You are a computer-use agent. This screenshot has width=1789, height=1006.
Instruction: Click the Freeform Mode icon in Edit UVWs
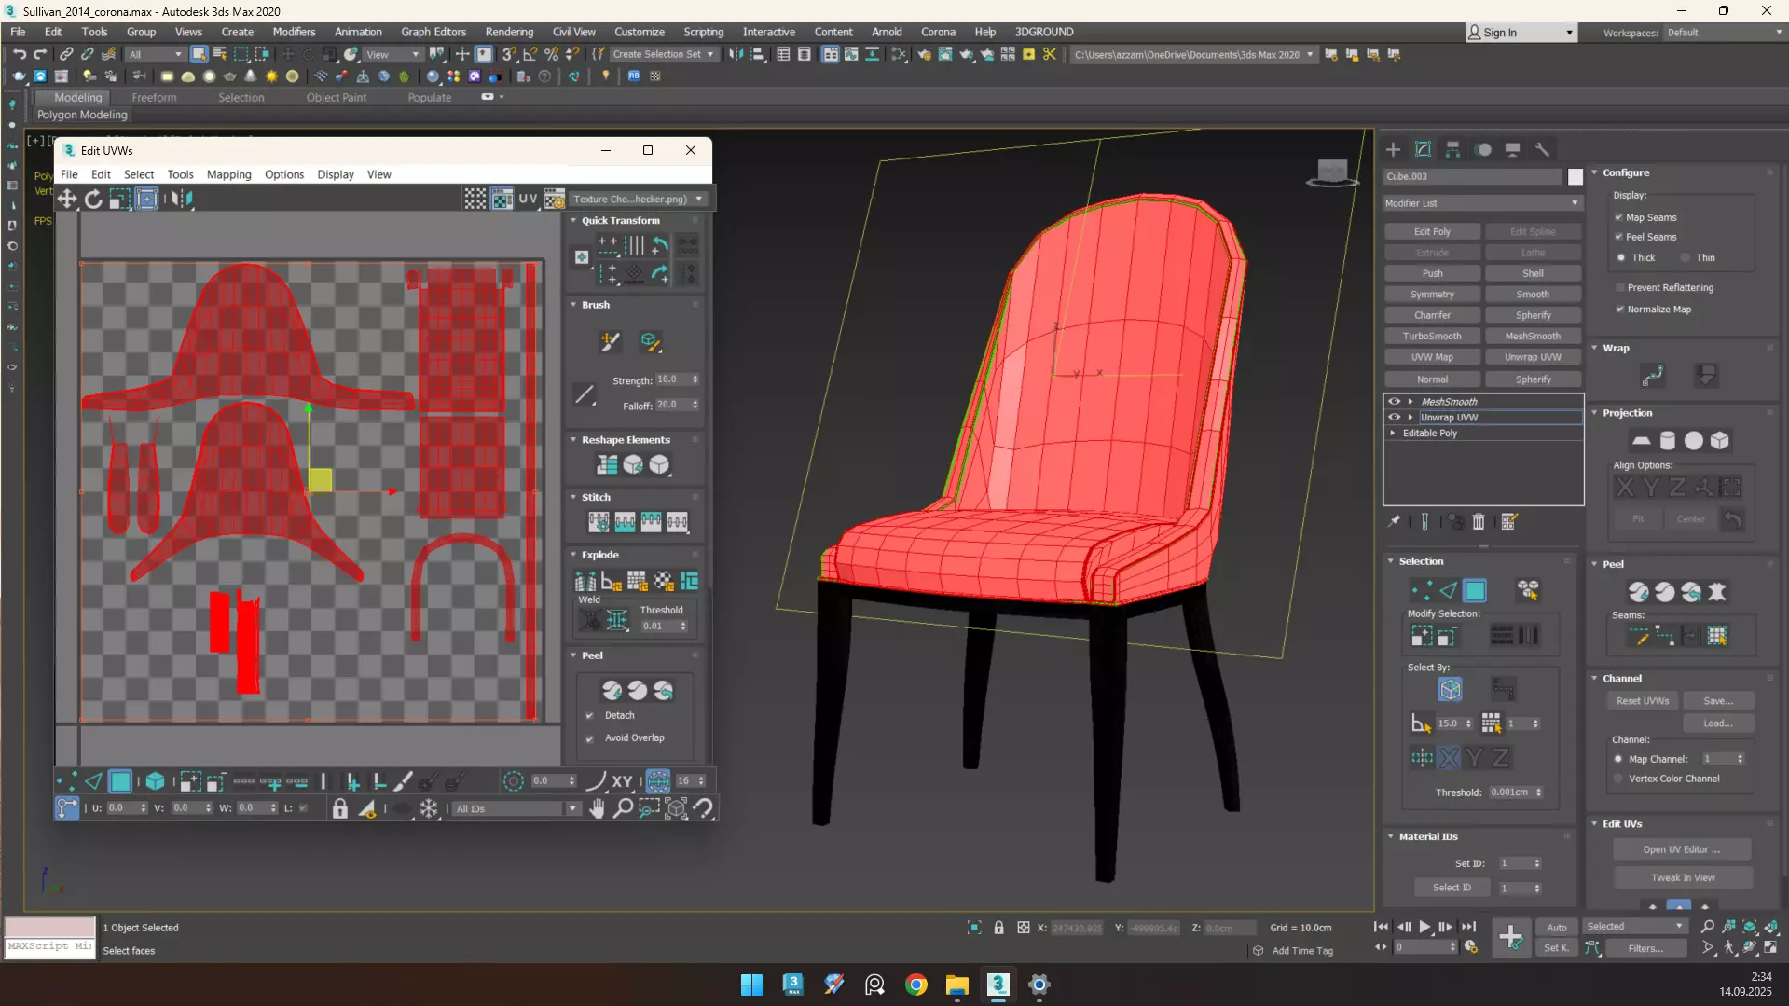146,199
